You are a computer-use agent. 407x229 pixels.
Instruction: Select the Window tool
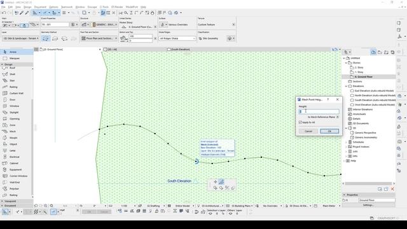[x=17, y=106]
